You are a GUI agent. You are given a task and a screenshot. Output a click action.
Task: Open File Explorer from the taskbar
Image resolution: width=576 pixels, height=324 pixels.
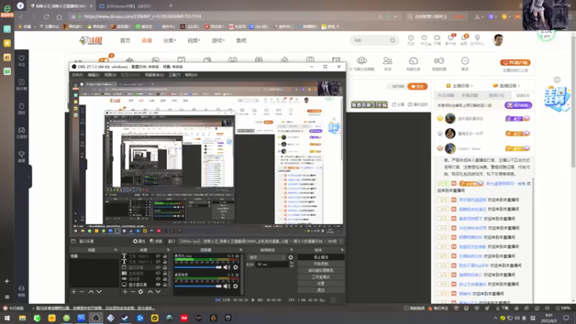22,318
